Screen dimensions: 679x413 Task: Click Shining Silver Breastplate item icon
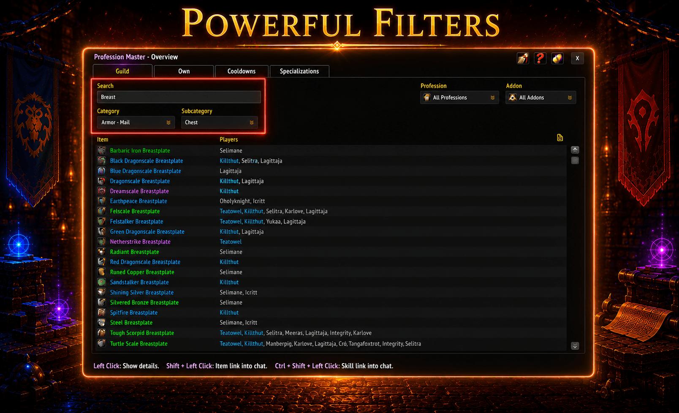pyautogui.click(x=102, y=292)
